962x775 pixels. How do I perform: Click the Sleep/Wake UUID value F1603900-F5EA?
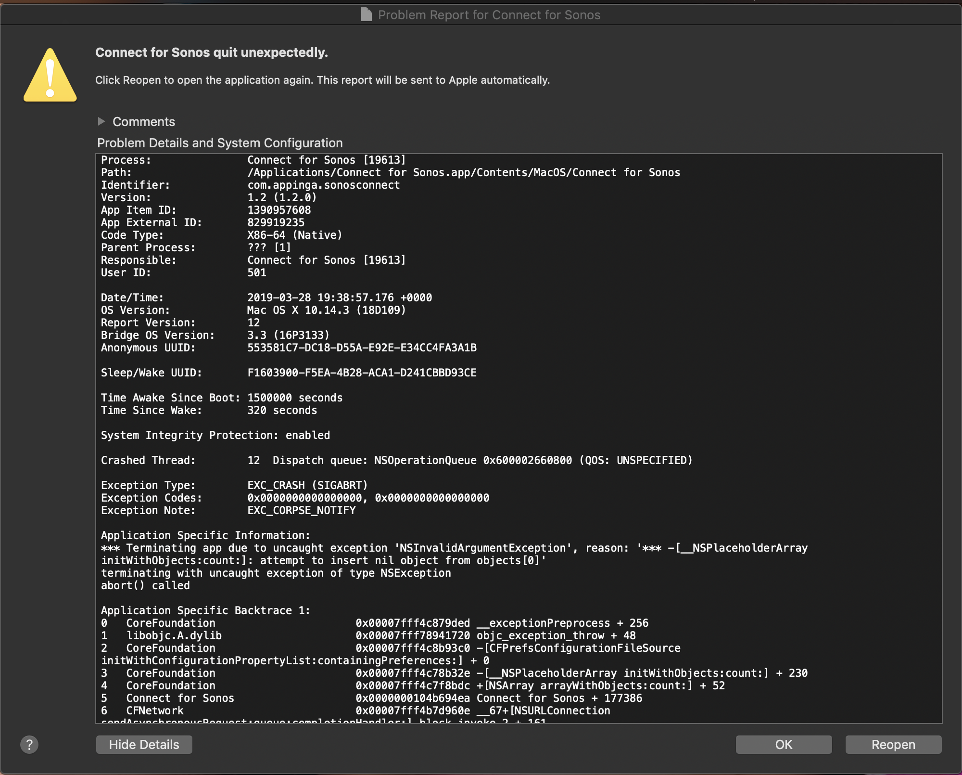tap(362, 373)
